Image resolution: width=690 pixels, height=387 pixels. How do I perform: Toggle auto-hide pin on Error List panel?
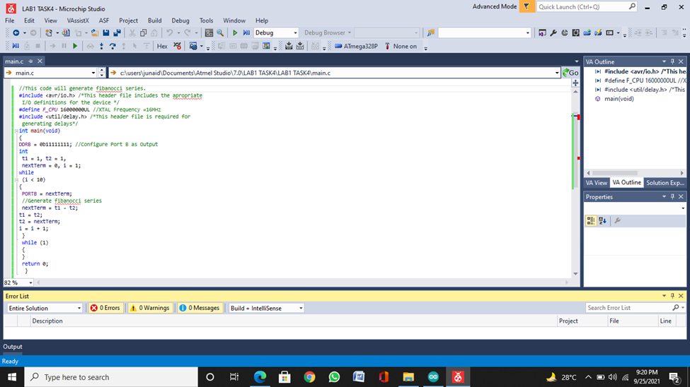[672, 296]
